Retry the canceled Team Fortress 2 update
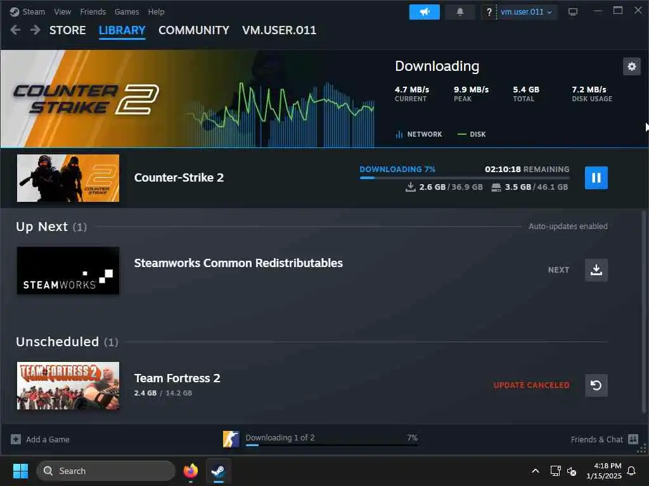The image size is (649, 486). tap(596, 385)
